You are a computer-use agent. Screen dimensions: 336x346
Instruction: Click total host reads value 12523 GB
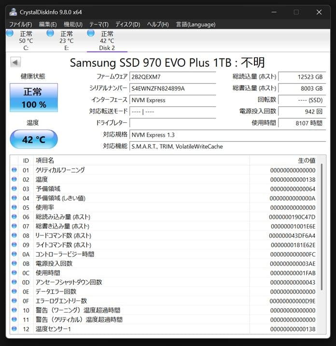point(302,77)
